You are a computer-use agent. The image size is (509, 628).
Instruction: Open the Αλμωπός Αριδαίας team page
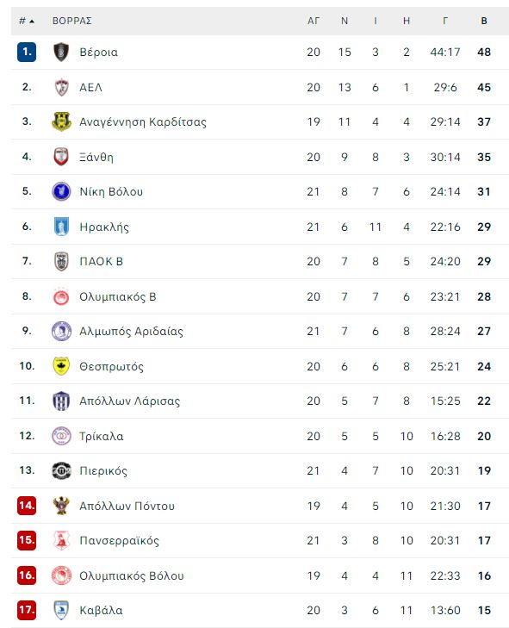[x=132, y=332]
